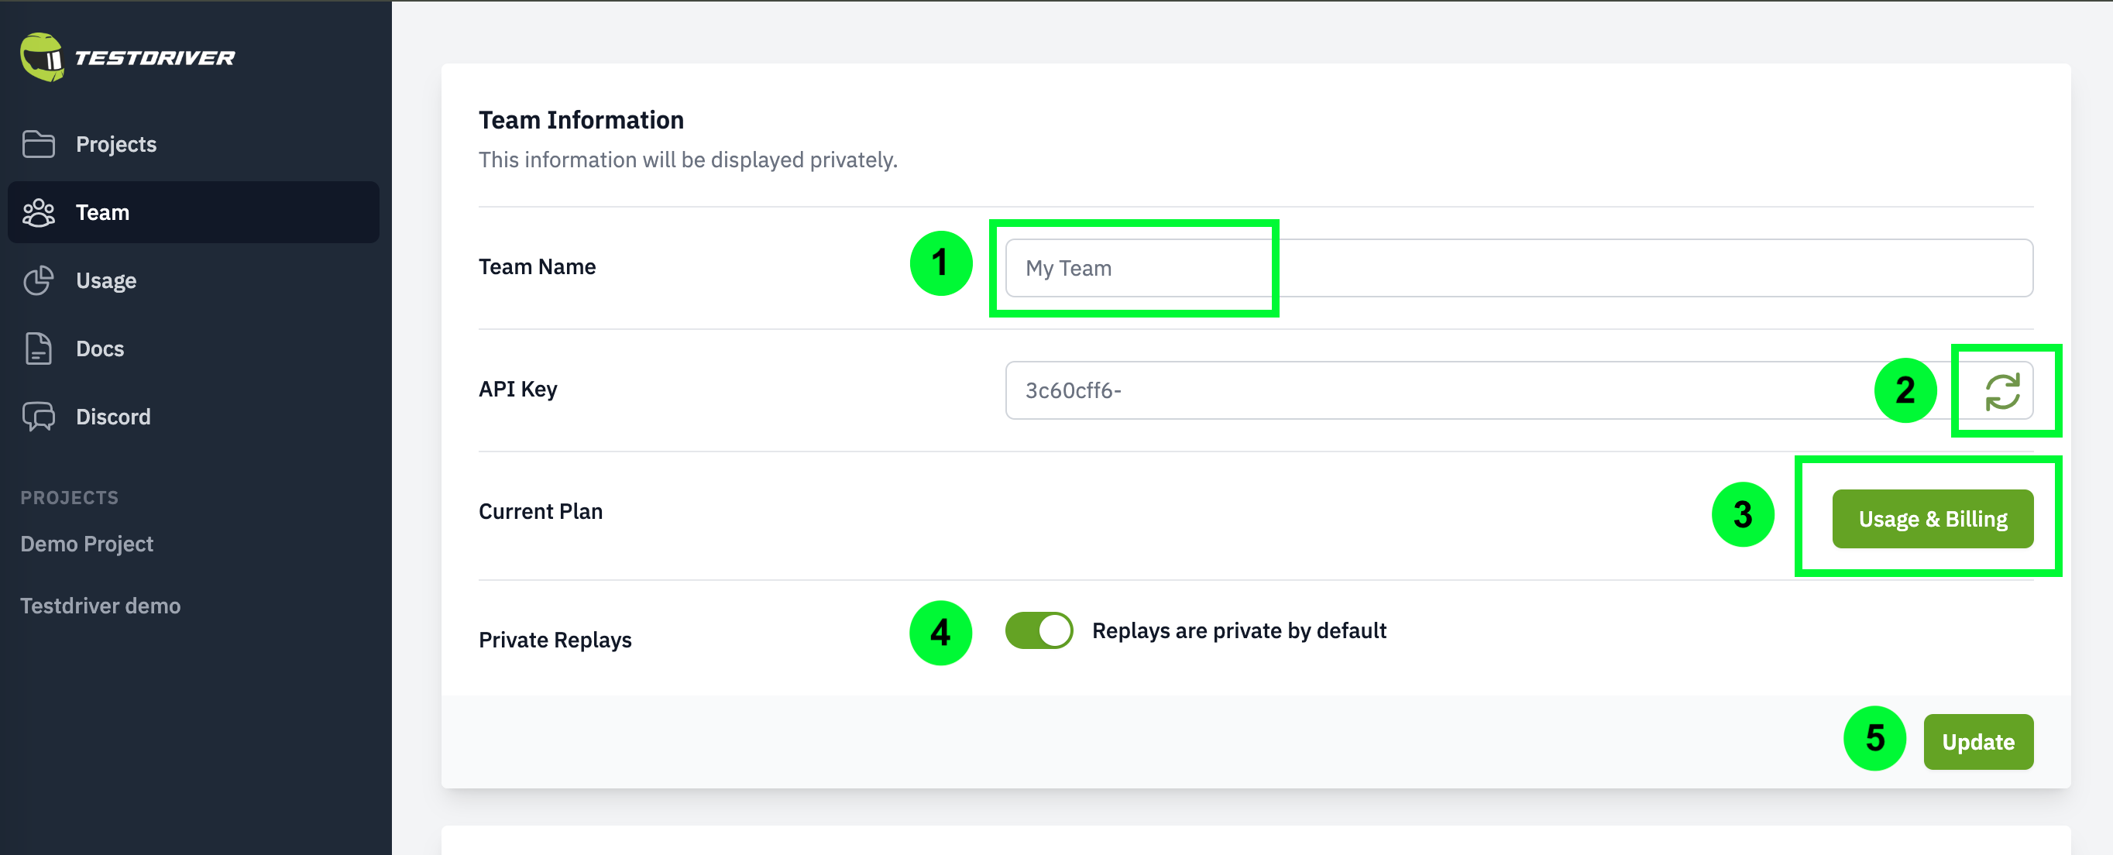2113x855 pixels.
Task: Click the Docs document icon
Action: click(x=39, y=349)
